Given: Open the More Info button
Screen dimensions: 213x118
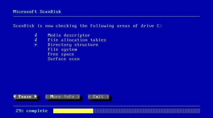Looking at the screenshot, I should point(62,97).
